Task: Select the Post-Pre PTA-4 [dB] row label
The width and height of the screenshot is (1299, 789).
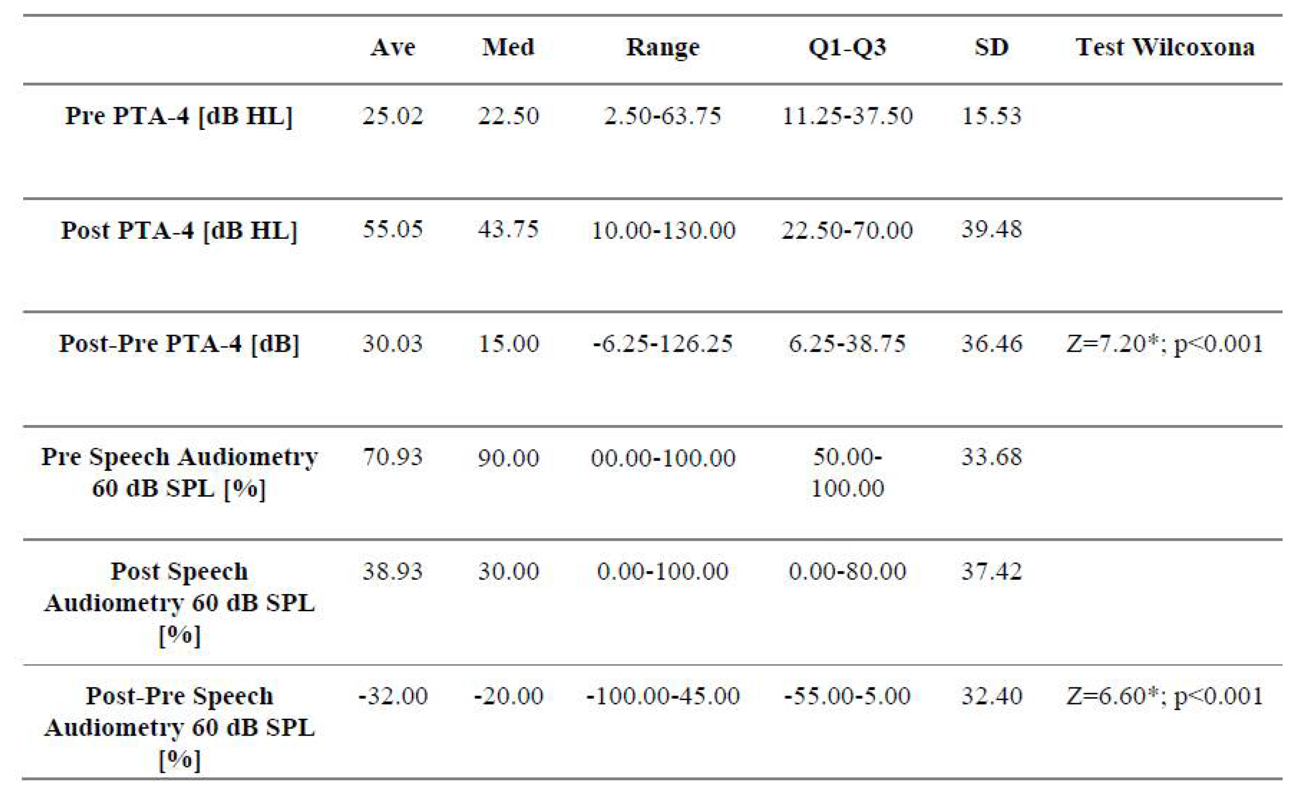Action: [x=179, y=343]
